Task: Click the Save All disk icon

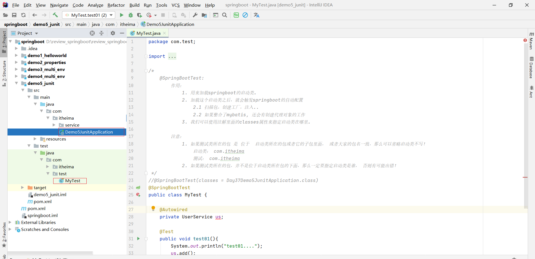Action: tap(14, 15)
